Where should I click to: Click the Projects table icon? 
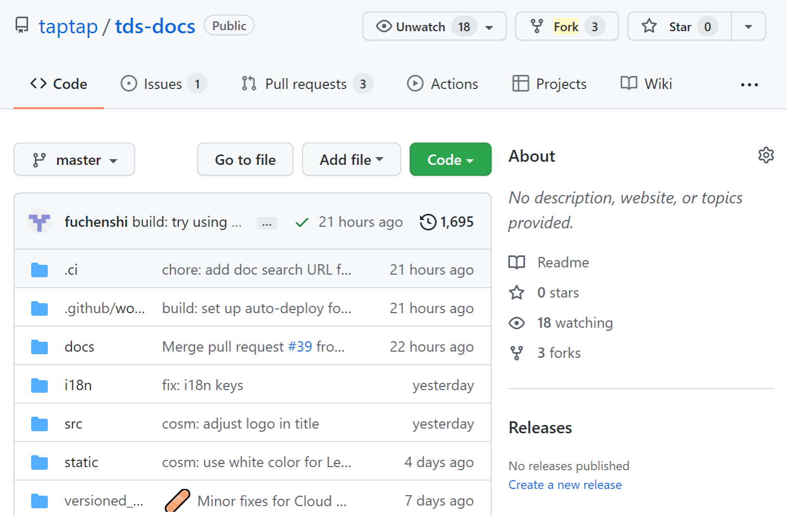point(521,84)
